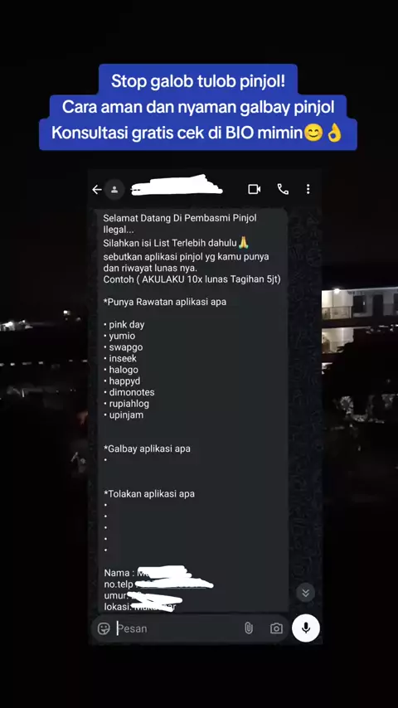The width and height of the screenshot is (398, 708).
Task: Tap the microphone voice message button
Action: pyautogui.click(x=306, y=628)
